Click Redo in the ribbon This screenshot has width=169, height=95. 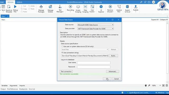[x=31, y=9]
